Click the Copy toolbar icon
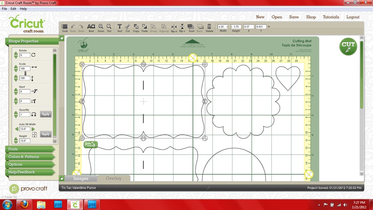Viewport: 373px width, 210px height. coord(136,28)
